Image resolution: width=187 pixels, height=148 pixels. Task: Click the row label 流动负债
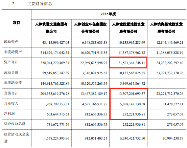coord(11,72)
